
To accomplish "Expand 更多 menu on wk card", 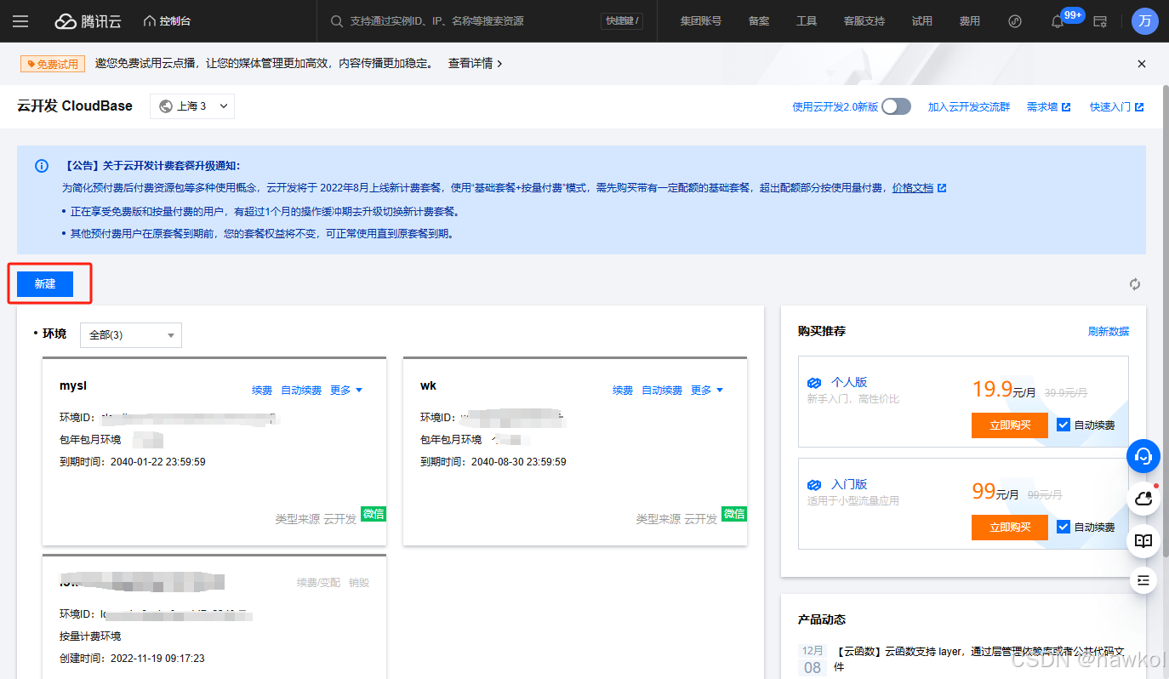I will click(x=707, y=391).
